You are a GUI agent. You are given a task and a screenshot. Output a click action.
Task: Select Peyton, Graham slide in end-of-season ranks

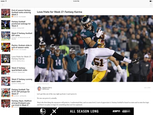click(x=17, y=47)
